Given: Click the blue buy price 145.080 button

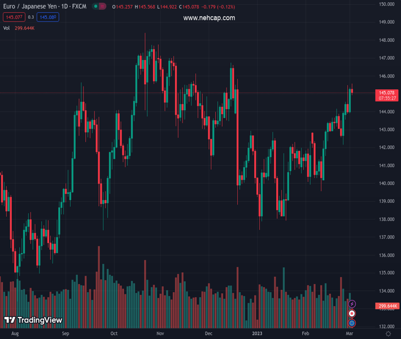Looking at the screenshot, I should coord(48,18).
